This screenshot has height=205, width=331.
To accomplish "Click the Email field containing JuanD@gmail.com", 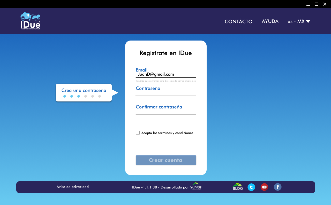I will coord(166,74).
